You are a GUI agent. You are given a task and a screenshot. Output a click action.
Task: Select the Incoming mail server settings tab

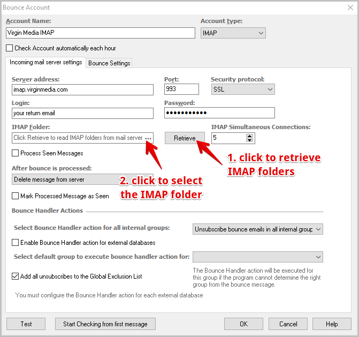pos(46,62)
